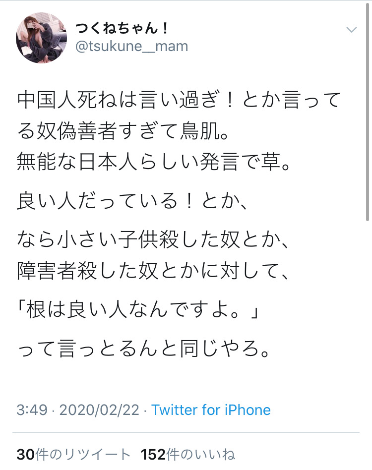
Task: Open the つくねちゃん profile avatar photo
Action: [x=41, y=38]
